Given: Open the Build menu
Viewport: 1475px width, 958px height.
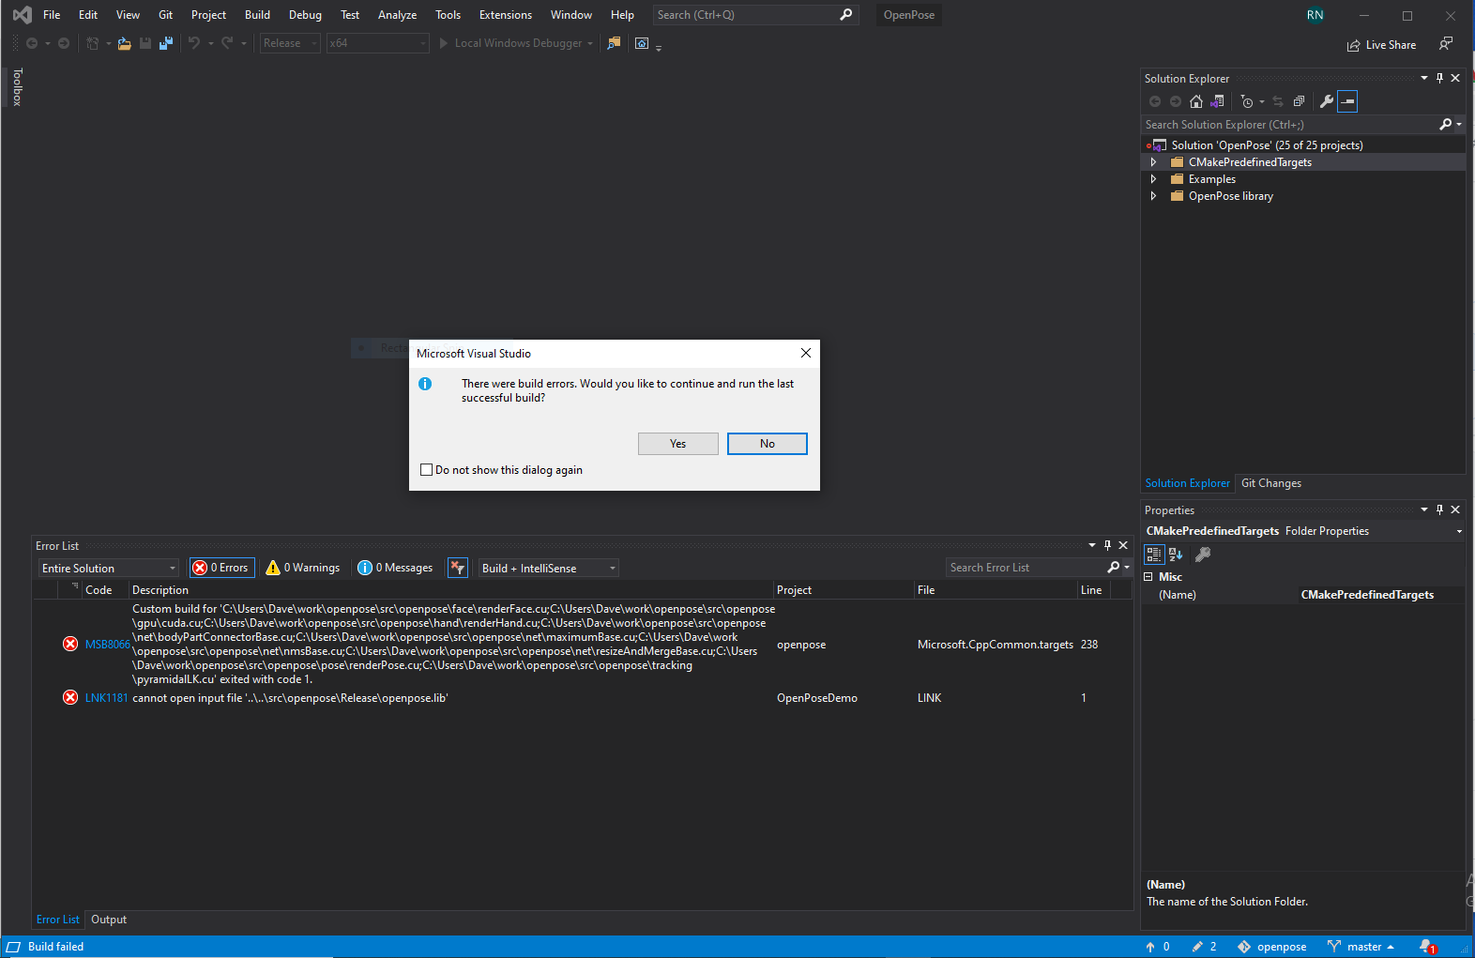Looking at the screenshot, I should [257, 15].
